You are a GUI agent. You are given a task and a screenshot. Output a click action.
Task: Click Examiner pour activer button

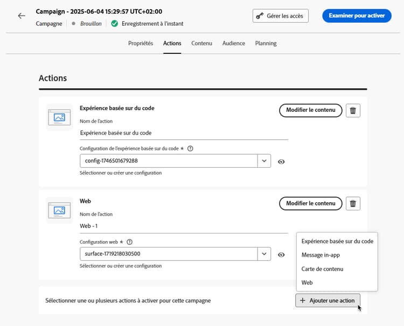click(357, 16)
